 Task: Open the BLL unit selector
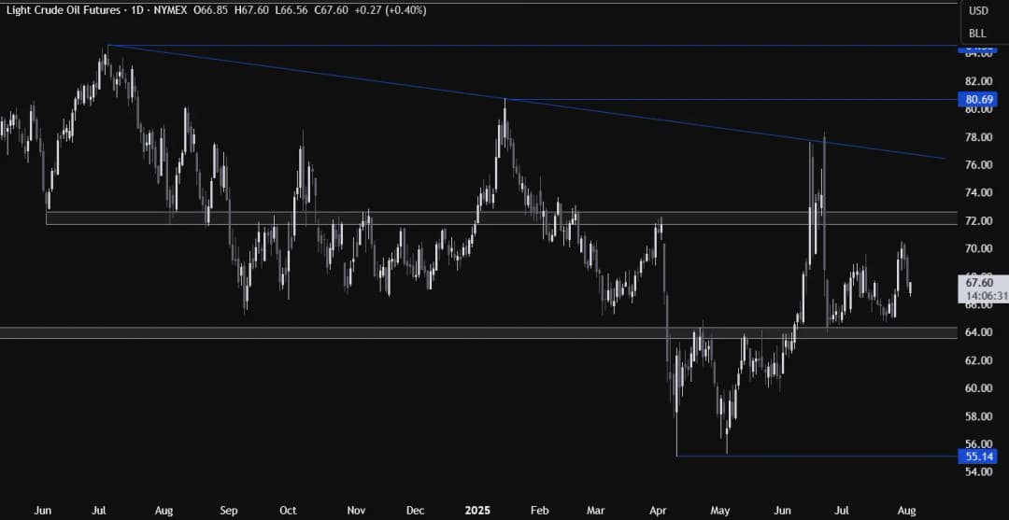click(977, 33)
